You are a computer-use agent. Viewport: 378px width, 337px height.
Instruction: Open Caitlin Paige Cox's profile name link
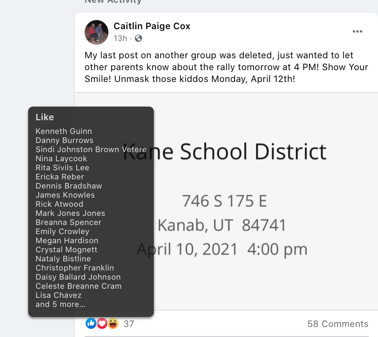pos(152,26)
